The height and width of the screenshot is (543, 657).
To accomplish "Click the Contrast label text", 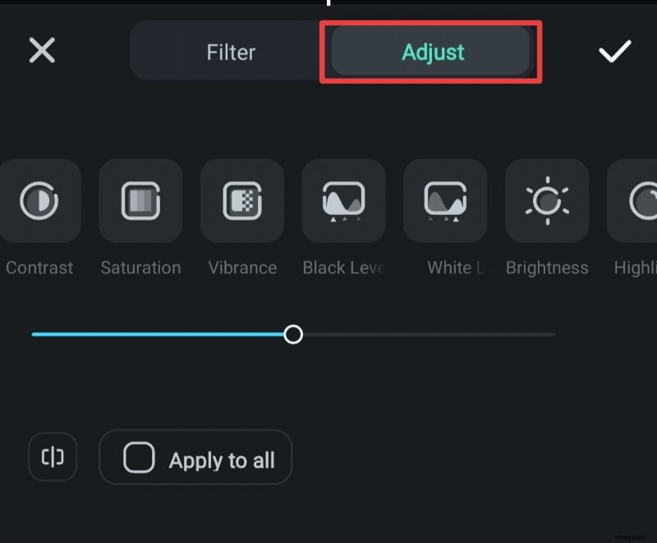I will 39,267.
